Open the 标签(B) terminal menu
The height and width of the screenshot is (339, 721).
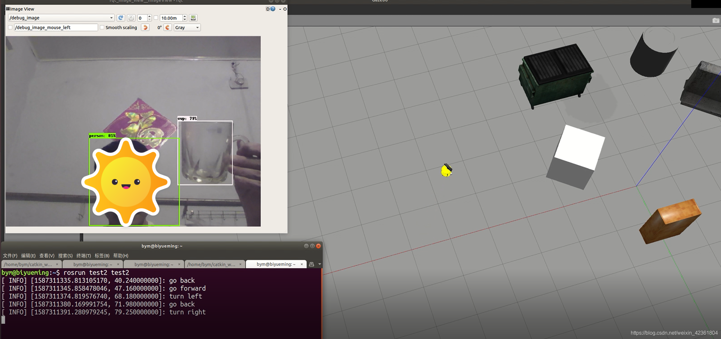(x=102, y=256)
